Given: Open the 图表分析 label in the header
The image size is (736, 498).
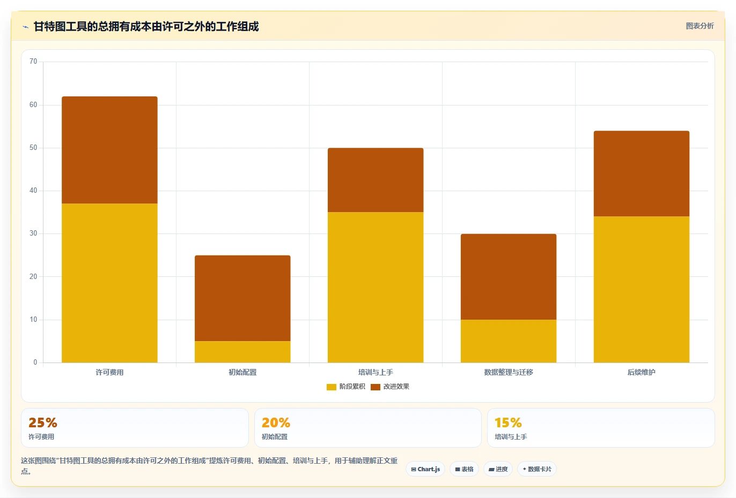Looking at the screenshot, I should coord(700,26).
